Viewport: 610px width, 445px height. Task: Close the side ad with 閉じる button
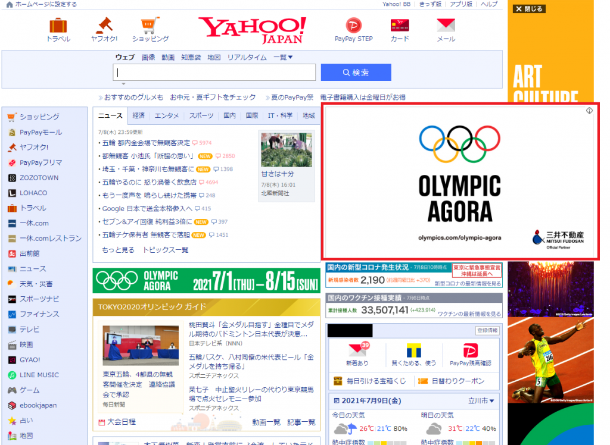coord(529,8)
